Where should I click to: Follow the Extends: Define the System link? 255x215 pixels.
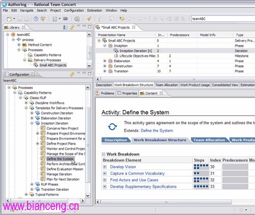pos(157,130)
